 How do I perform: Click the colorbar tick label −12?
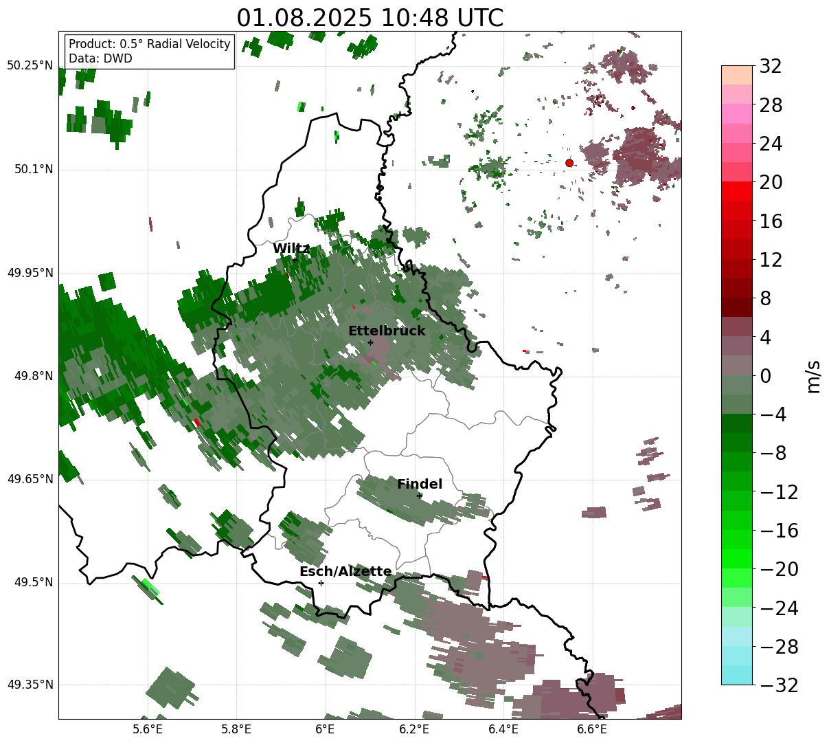[x=778, y=492]
